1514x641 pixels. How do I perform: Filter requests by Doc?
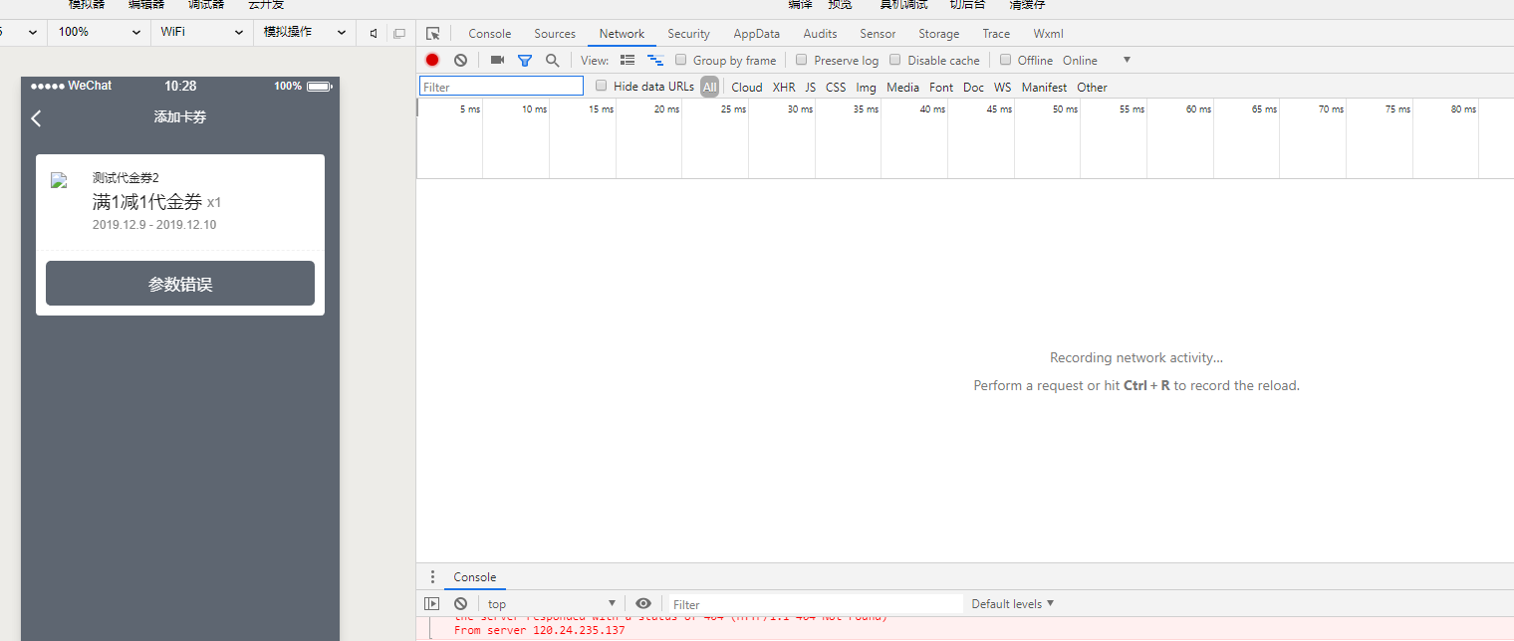click(x=973, y=88)
